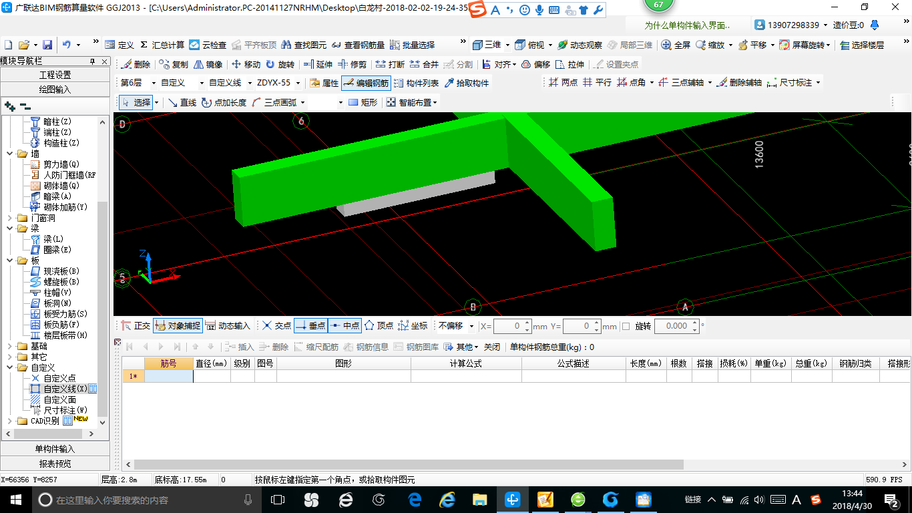Open 查找图元 find element tool

(304, 45)
